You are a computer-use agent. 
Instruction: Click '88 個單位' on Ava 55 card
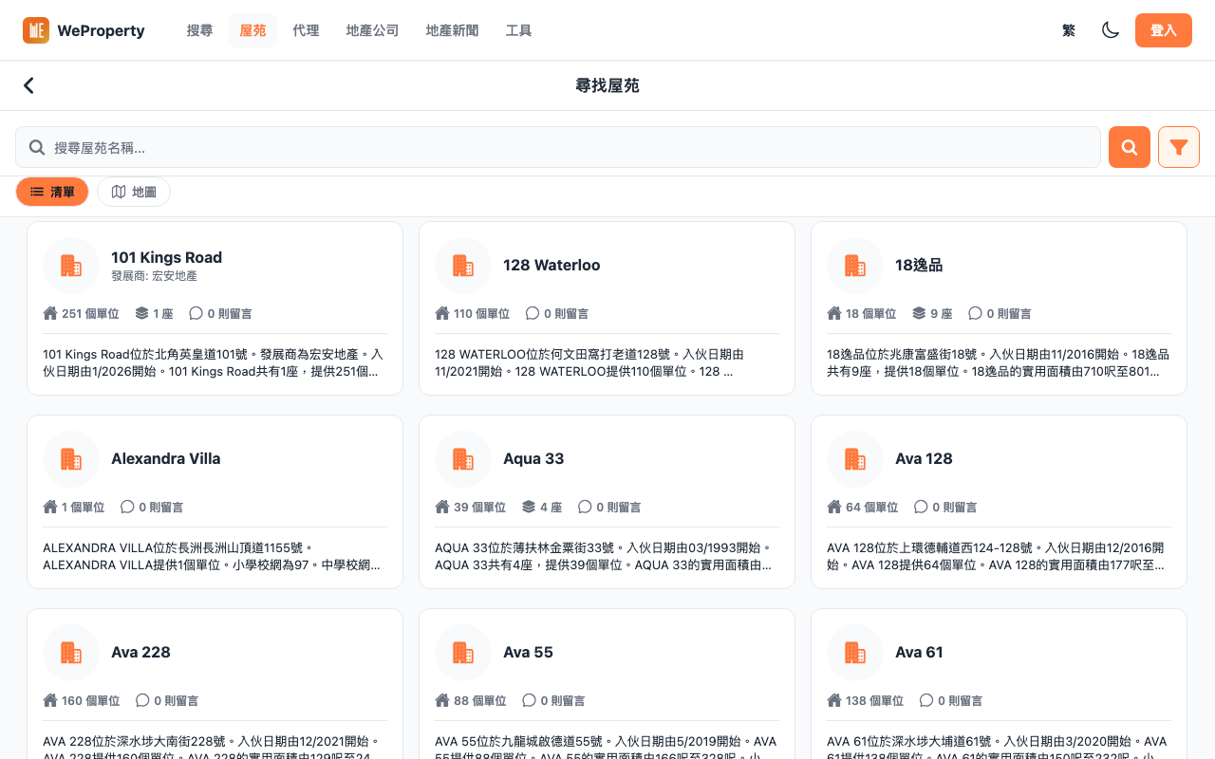pyautogui.click(x=480, y=700)
